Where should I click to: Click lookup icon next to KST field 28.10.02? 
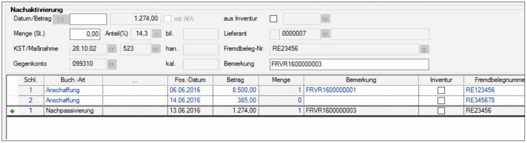point(111,49)
